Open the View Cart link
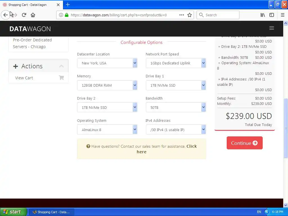The height and width of the screenshot is (216, 288). (x=24, y=78)
